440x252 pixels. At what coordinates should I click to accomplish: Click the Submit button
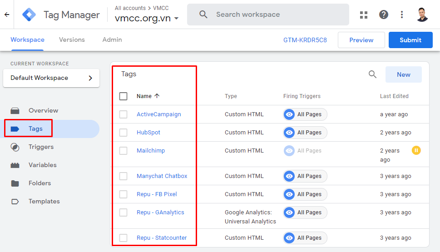click(410, 40)
